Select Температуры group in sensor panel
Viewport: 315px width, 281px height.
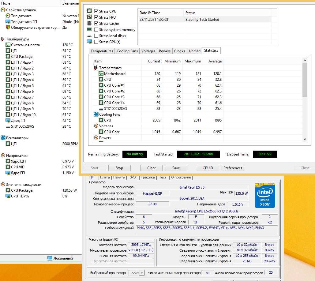(15, 39)
